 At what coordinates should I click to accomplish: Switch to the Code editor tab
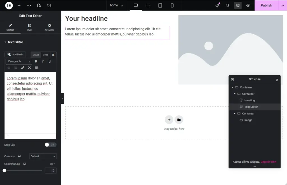click(46, 55)
